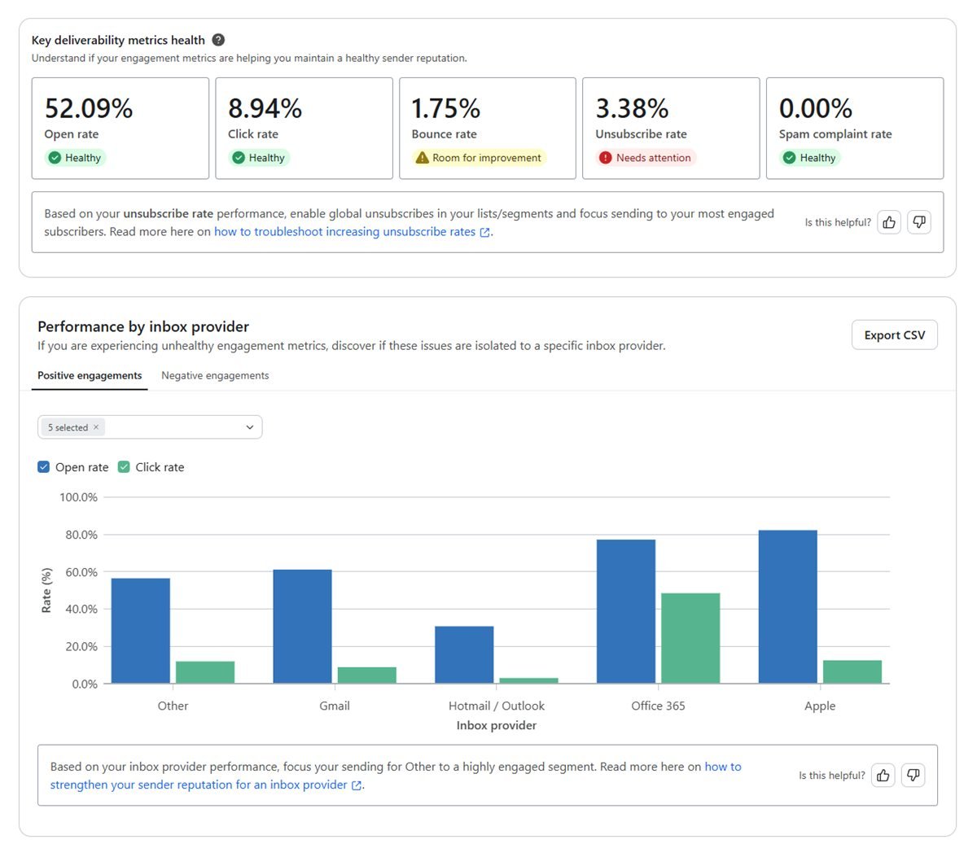Image resolution: width=977 pixels, height=857 pixels.
Task: Remove the '5 selected' chip via its x
Action: point(96,427)
